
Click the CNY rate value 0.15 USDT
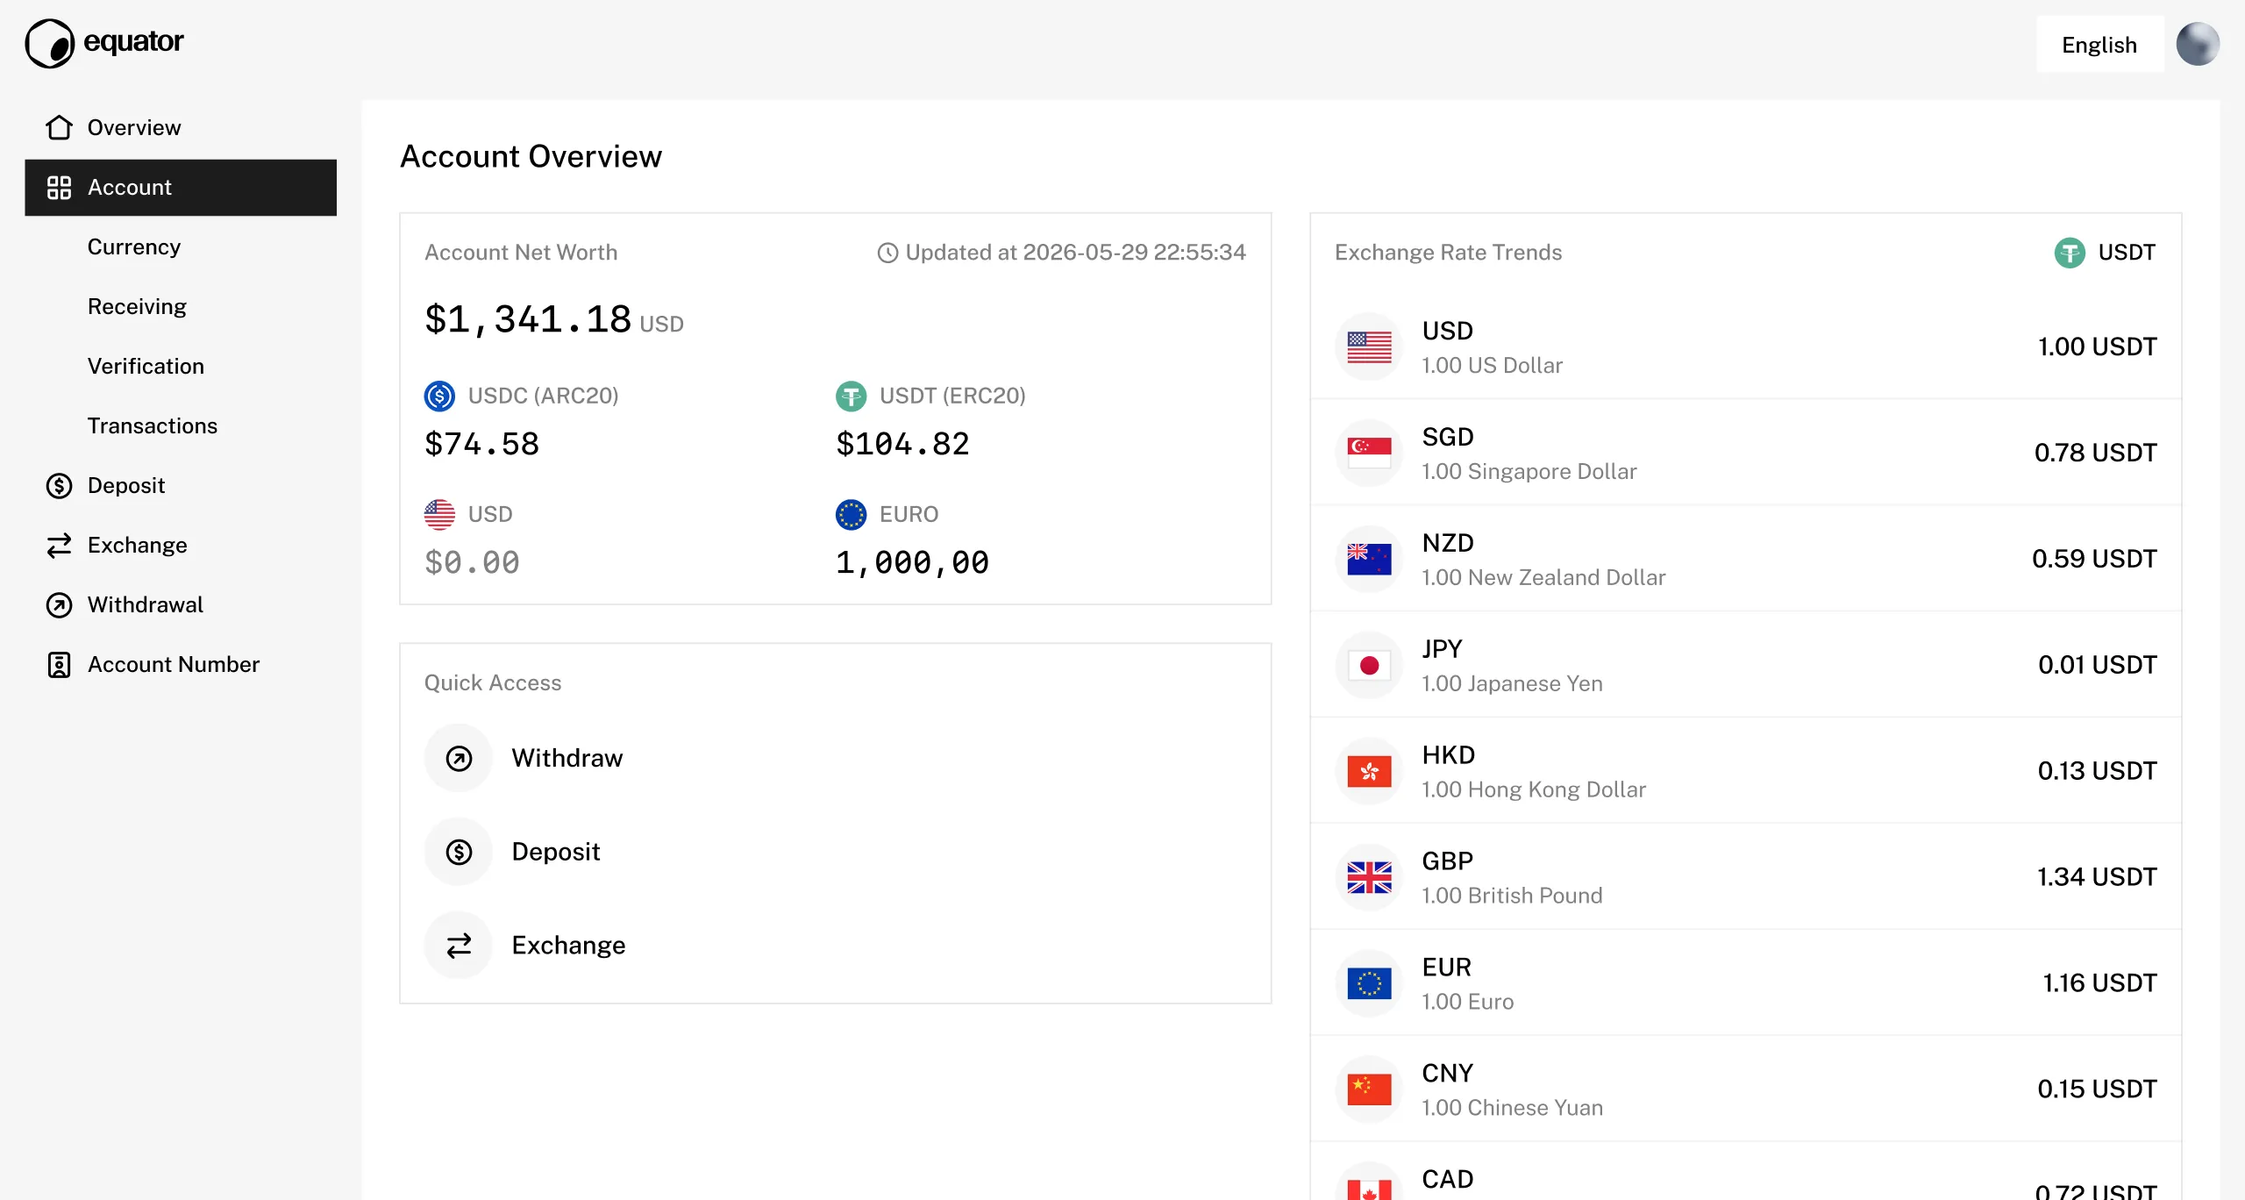[x=2097, y=1089]
